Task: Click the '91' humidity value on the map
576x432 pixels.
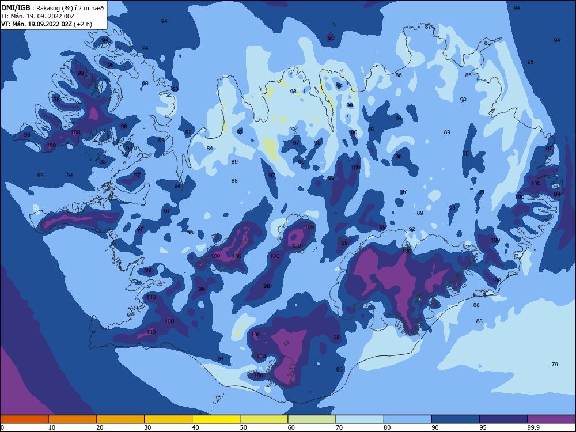Action: coord(482,192)
